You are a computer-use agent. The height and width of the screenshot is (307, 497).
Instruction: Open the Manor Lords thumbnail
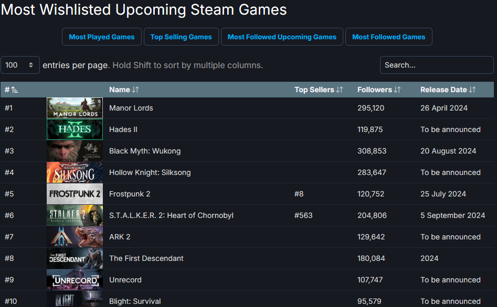point(75,108)
